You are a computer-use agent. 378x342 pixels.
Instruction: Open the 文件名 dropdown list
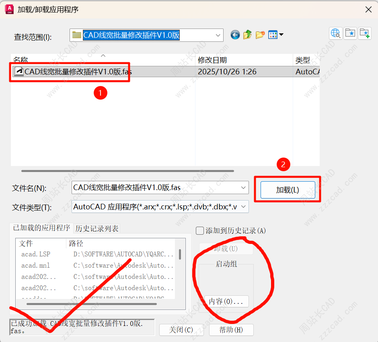tap(243, 188)
